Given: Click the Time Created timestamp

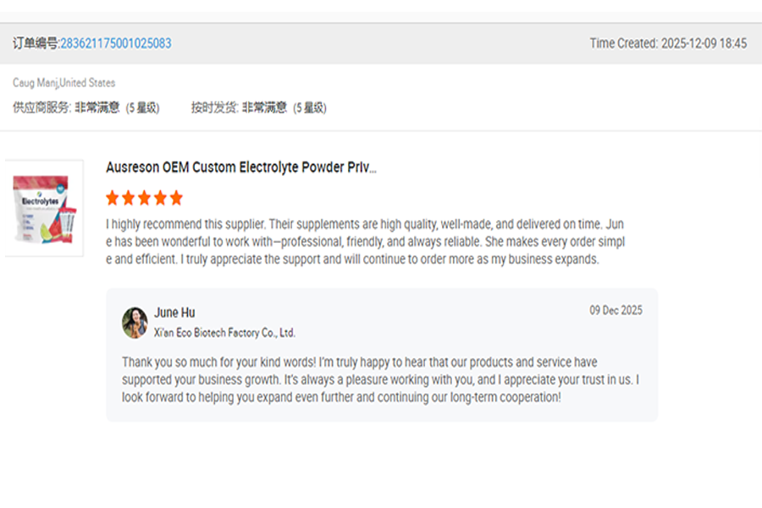Looking at the screenshot, I should 668,43.
